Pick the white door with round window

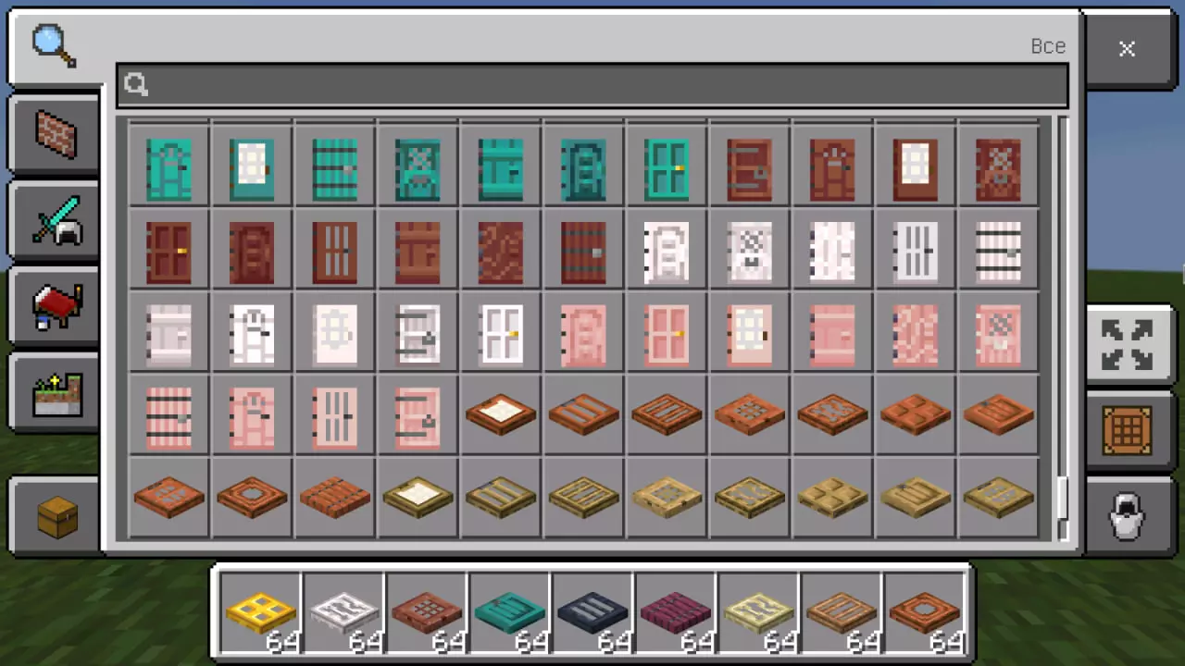pyautogui.click(x=335, y=334)
